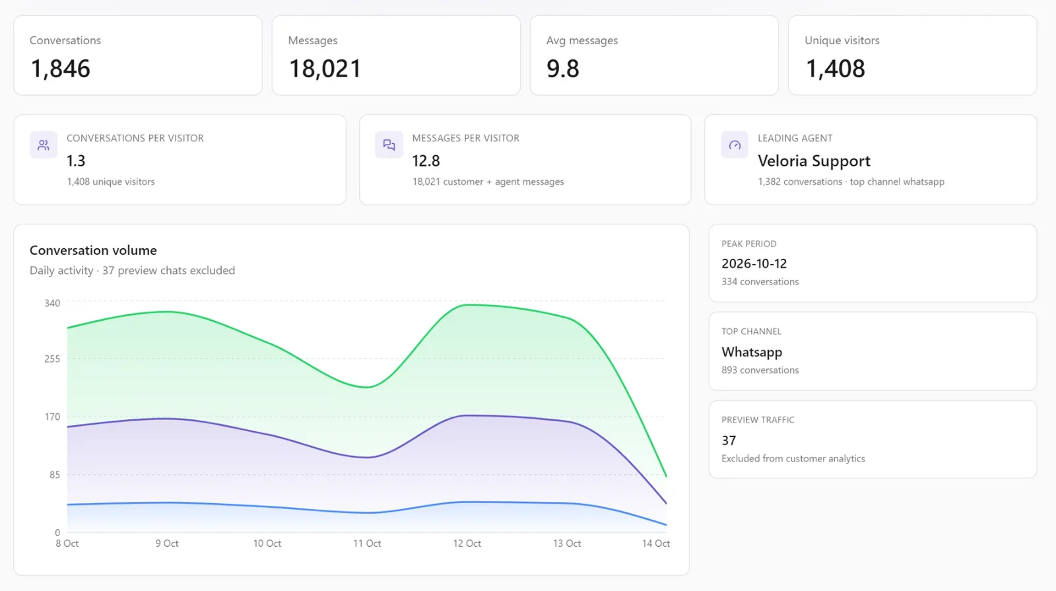Click the '893 conversations' top channel subtext
The width and height of the screenshot is (1056, 591).
click(x=760, y=370)
